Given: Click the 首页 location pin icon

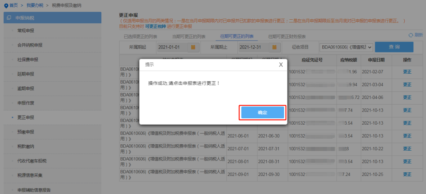Looking at the screenshot, I should [x=6, y=5].
